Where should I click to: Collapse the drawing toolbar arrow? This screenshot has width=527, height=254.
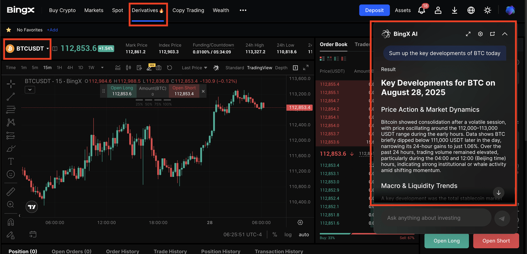click(x=19, y=216)
